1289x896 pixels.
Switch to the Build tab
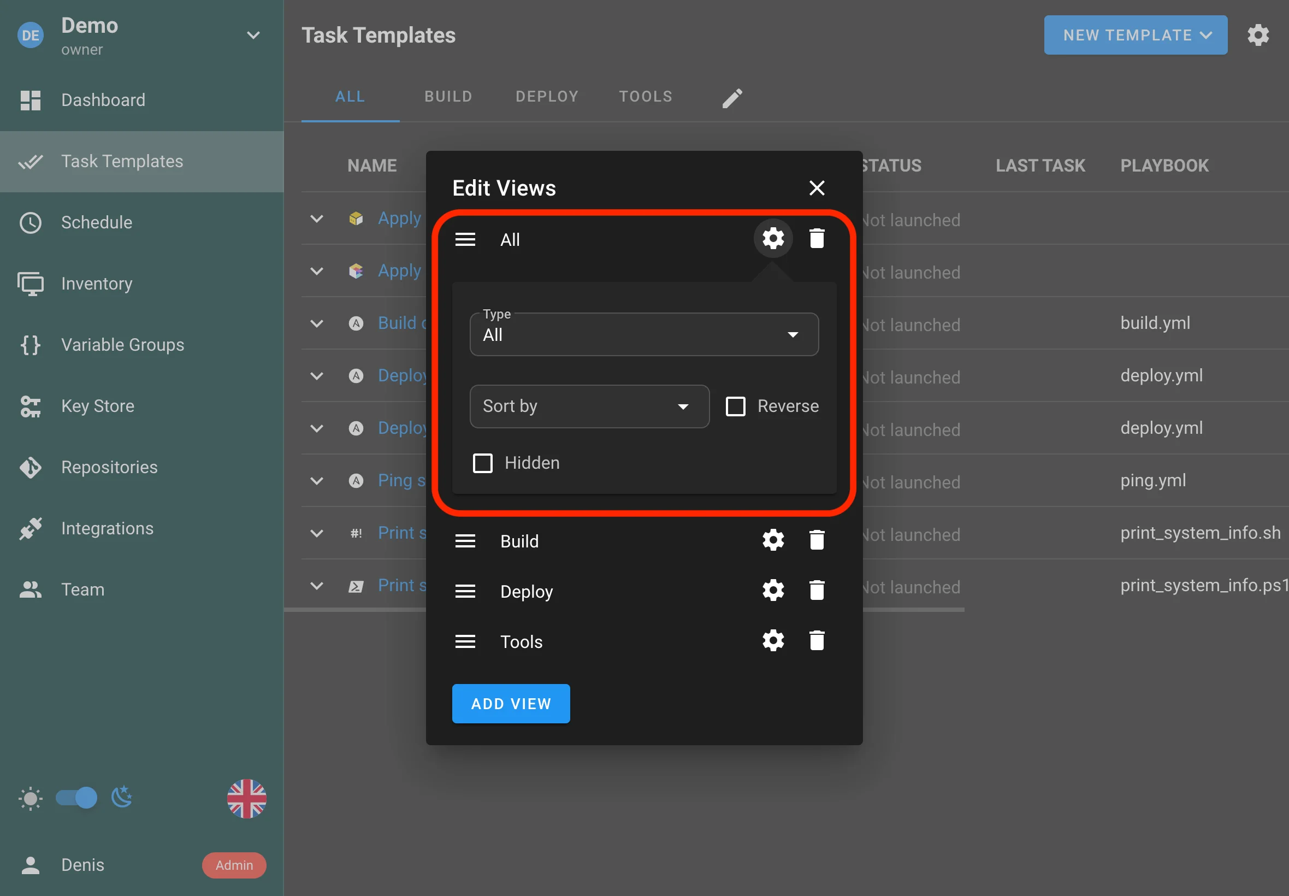click(x=448, y=97)
